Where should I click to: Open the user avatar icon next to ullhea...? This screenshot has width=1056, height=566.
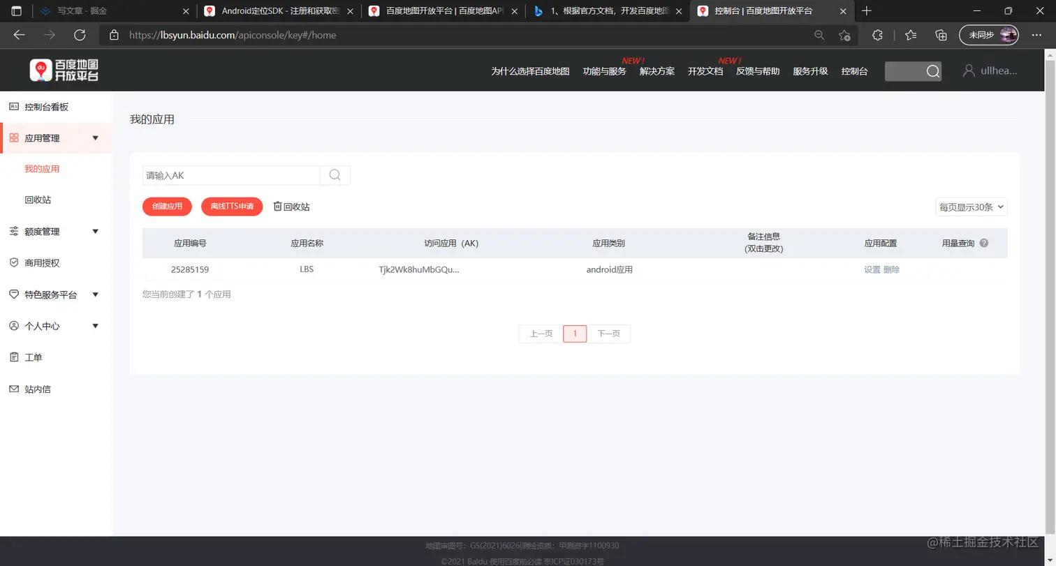969,70
